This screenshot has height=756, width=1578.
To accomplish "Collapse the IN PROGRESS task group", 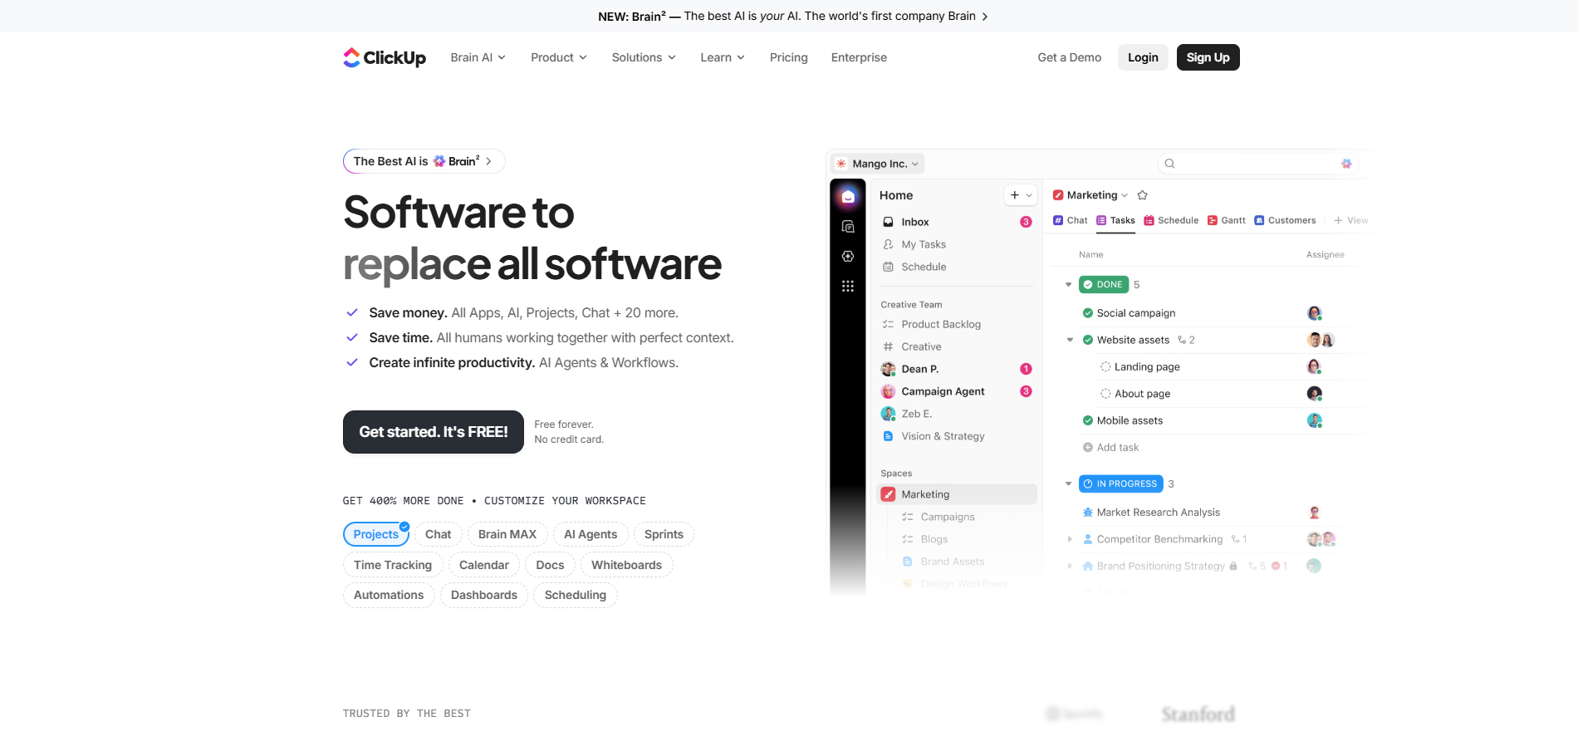I will coord(1069,484).
